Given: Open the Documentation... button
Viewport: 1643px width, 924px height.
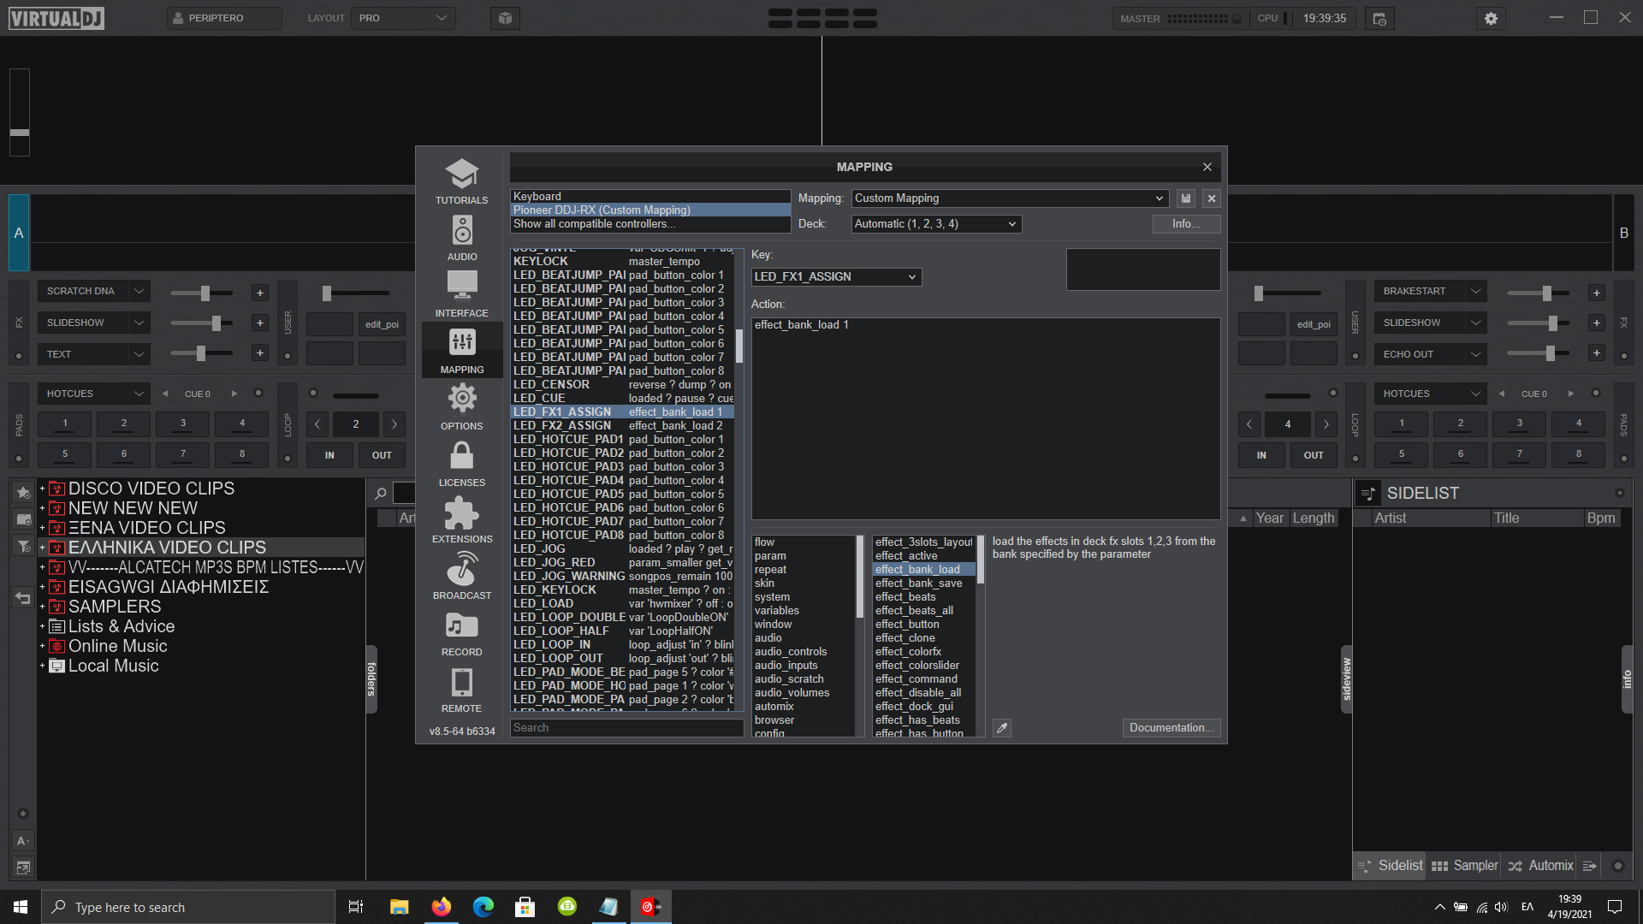Looking at the screenshot, I should coord(1171,728).
